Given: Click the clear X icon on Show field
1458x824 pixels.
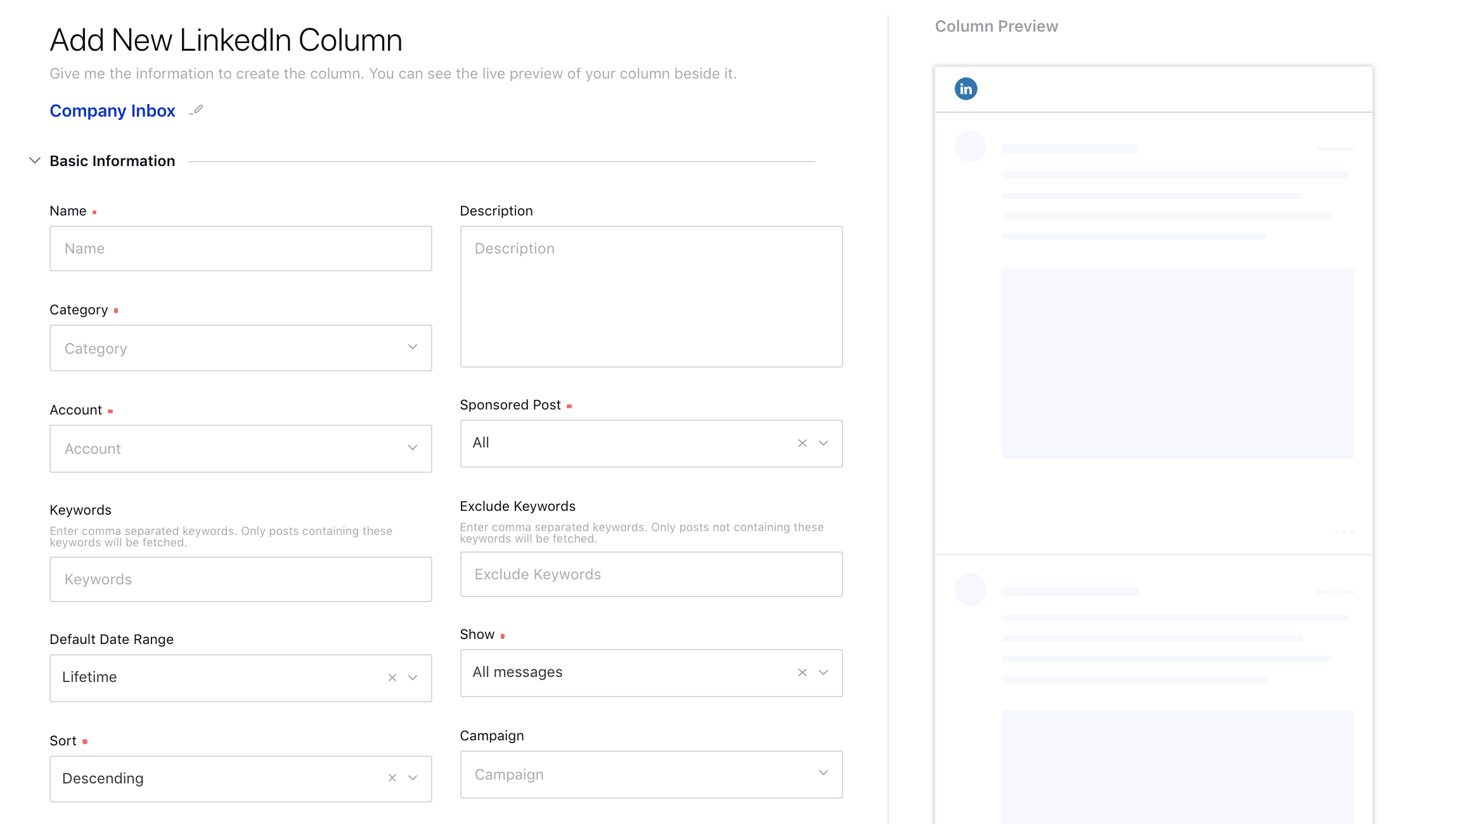Looking at the screenshot, I should click(801, 672).
